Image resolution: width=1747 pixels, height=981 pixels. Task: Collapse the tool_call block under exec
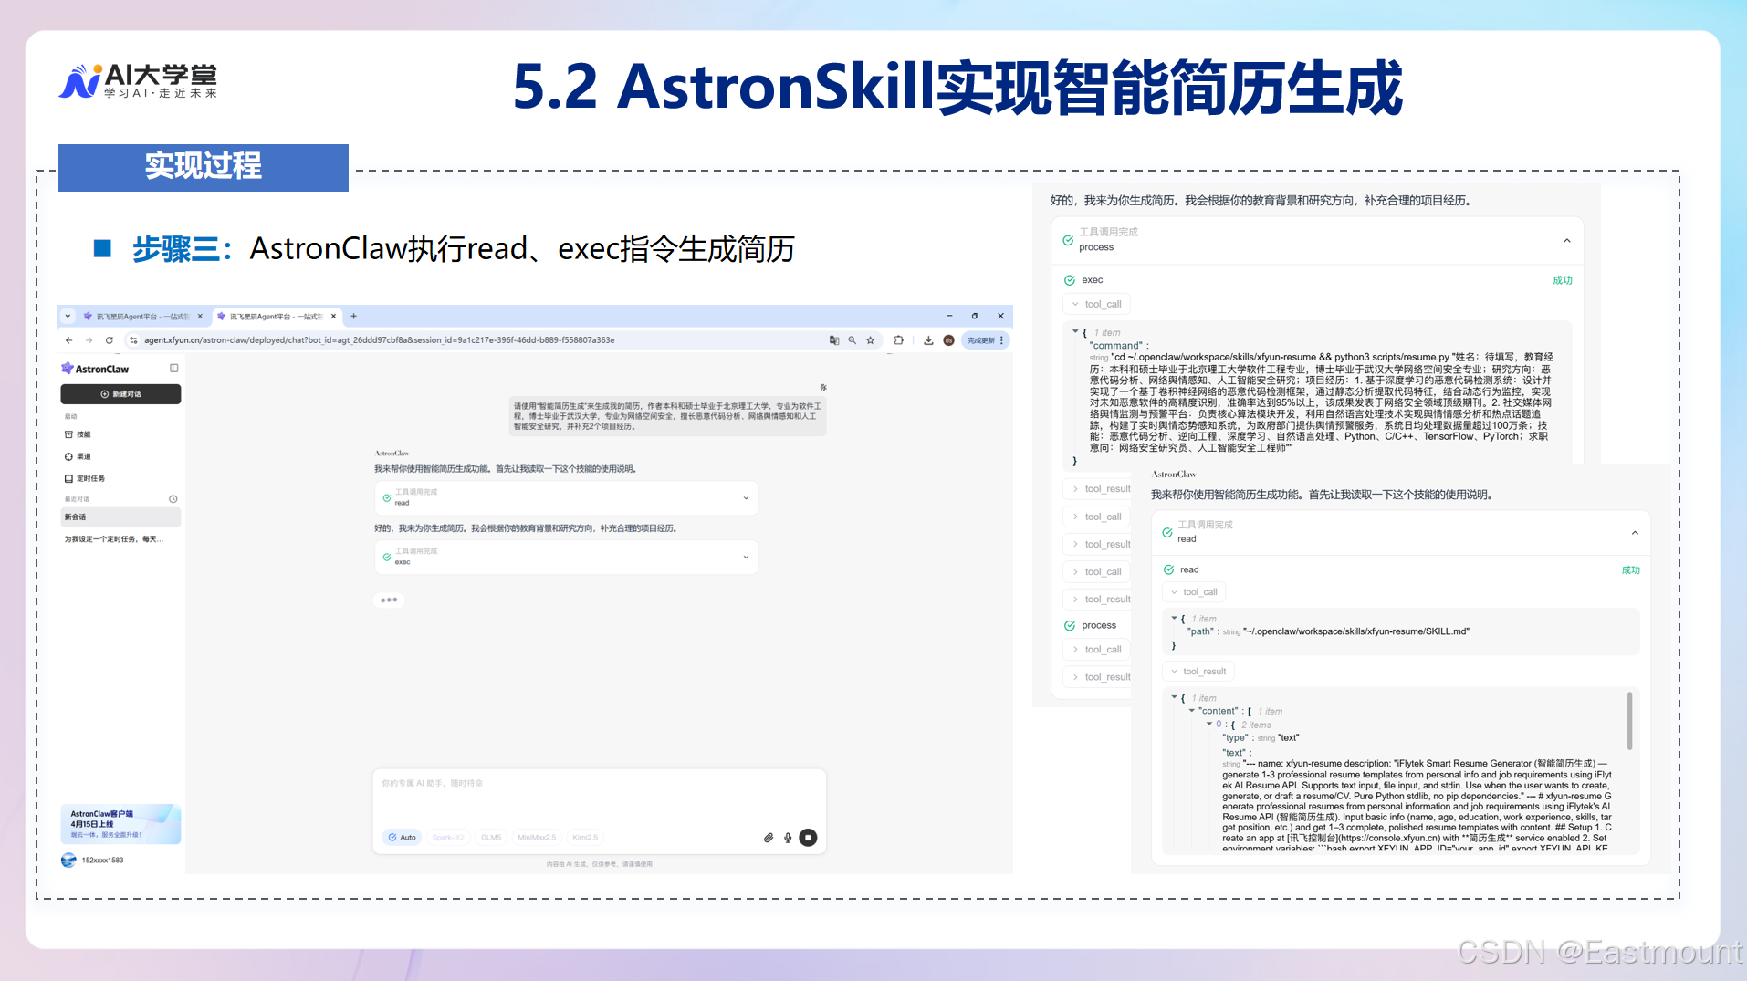1096,305
